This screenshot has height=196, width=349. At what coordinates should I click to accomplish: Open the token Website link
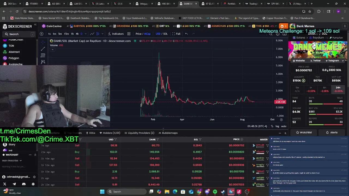coord(299,61)
